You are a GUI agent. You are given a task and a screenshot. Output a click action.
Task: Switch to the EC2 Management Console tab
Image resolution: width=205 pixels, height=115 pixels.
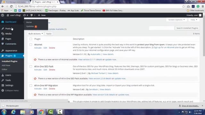tap(16, 2)
